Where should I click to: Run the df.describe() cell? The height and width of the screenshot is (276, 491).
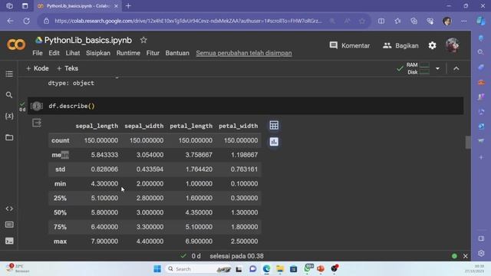point(37,106)
